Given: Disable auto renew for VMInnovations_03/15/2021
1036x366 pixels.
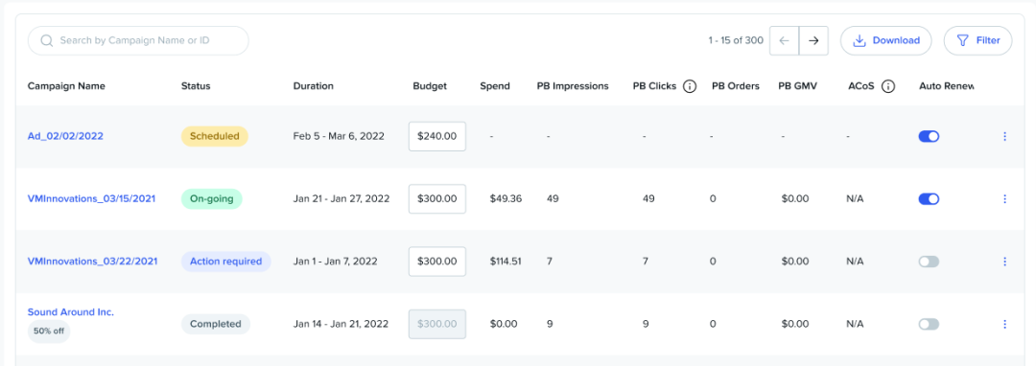Looking at the screenshot, I should tap(929, 199).
